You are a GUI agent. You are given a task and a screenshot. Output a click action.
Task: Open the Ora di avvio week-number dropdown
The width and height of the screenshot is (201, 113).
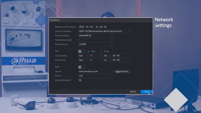[95, 56]
